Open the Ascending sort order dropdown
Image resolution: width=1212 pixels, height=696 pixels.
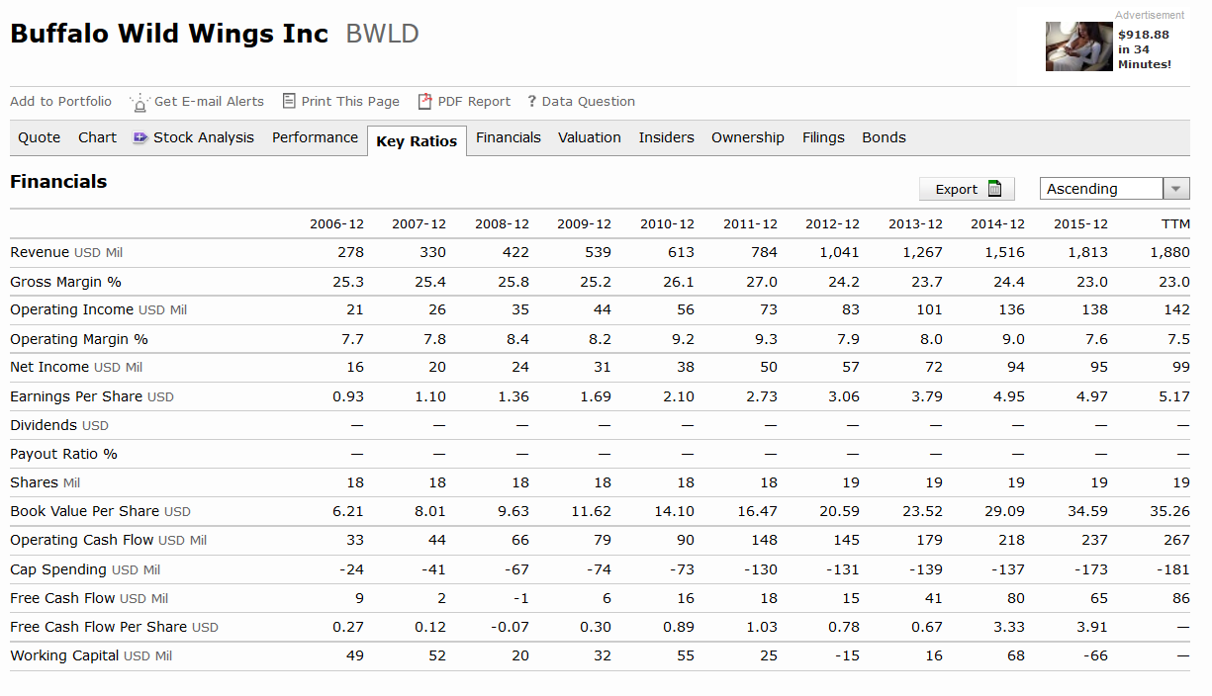[1175, 189]
